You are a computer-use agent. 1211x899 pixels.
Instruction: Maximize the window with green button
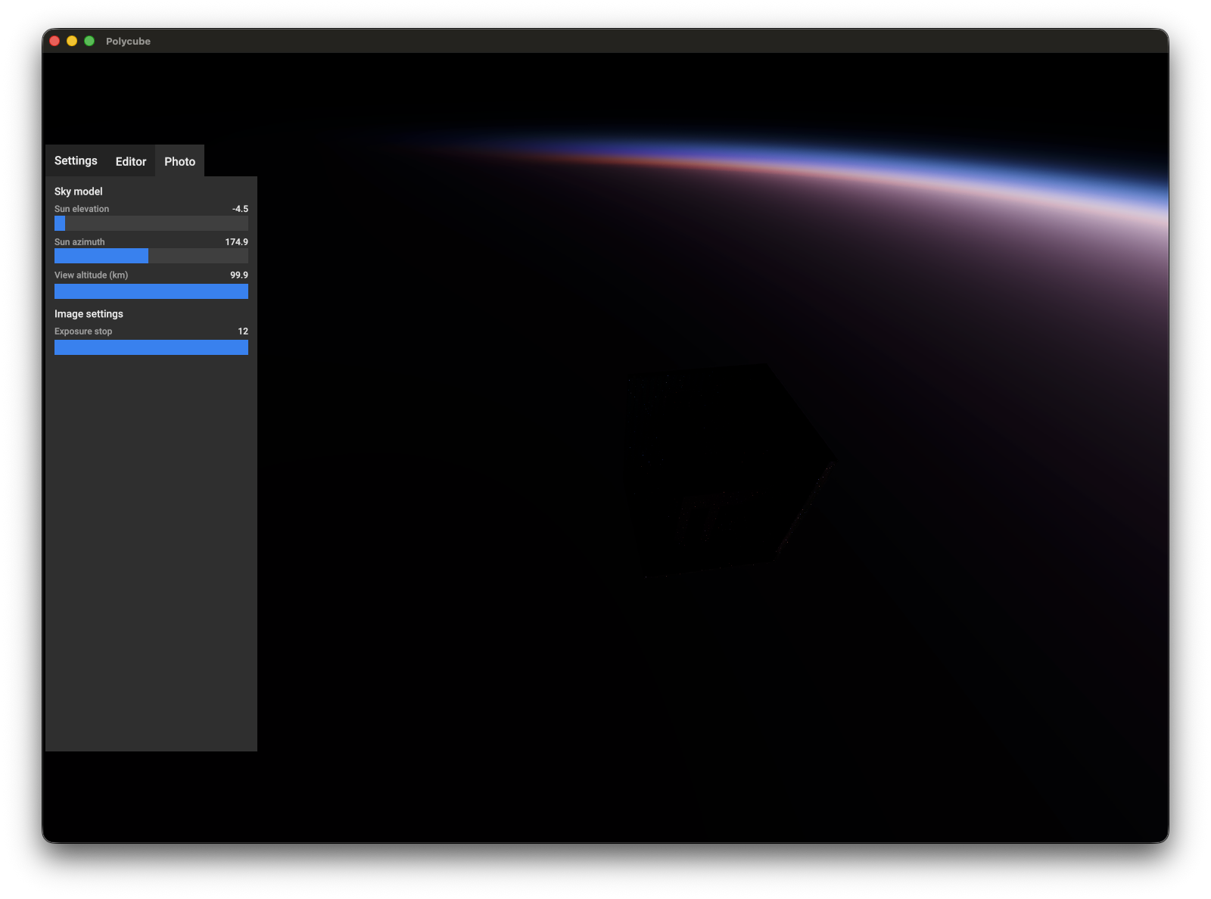tap(89, 41)
